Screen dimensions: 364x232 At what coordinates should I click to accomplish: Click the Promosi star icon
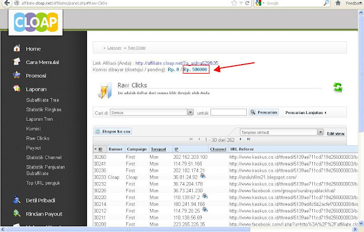click(16, 75)
